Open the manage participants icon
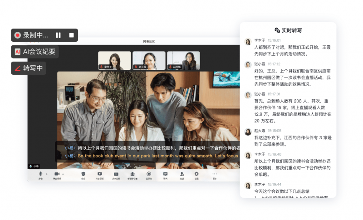 [132, 174]
